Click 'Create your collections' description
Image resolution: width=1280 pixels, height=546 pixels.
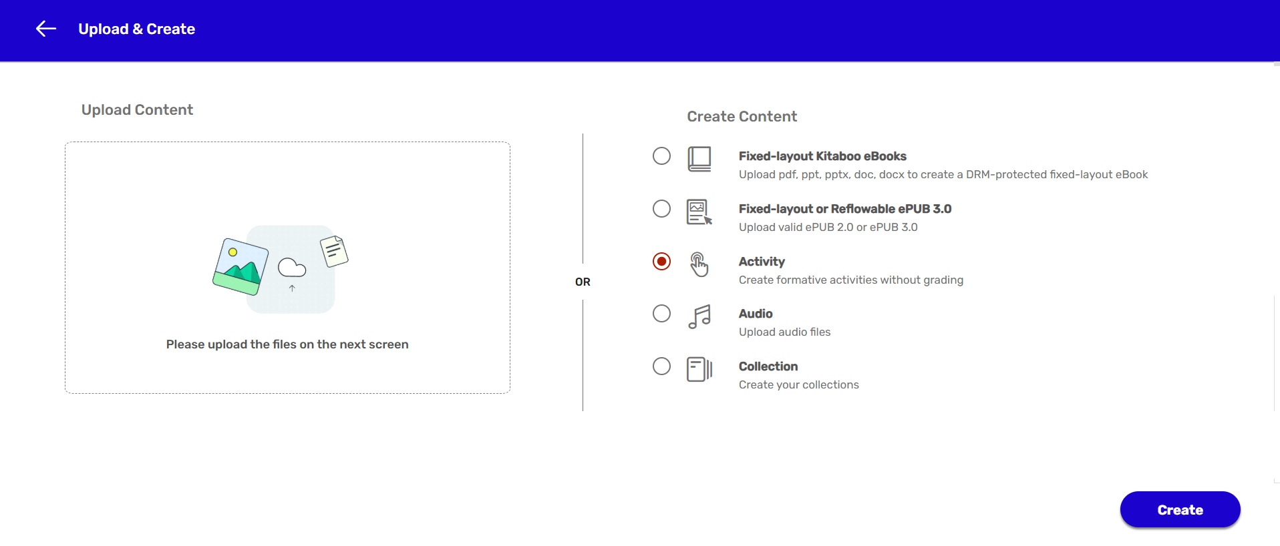click(x=799, y=384)
